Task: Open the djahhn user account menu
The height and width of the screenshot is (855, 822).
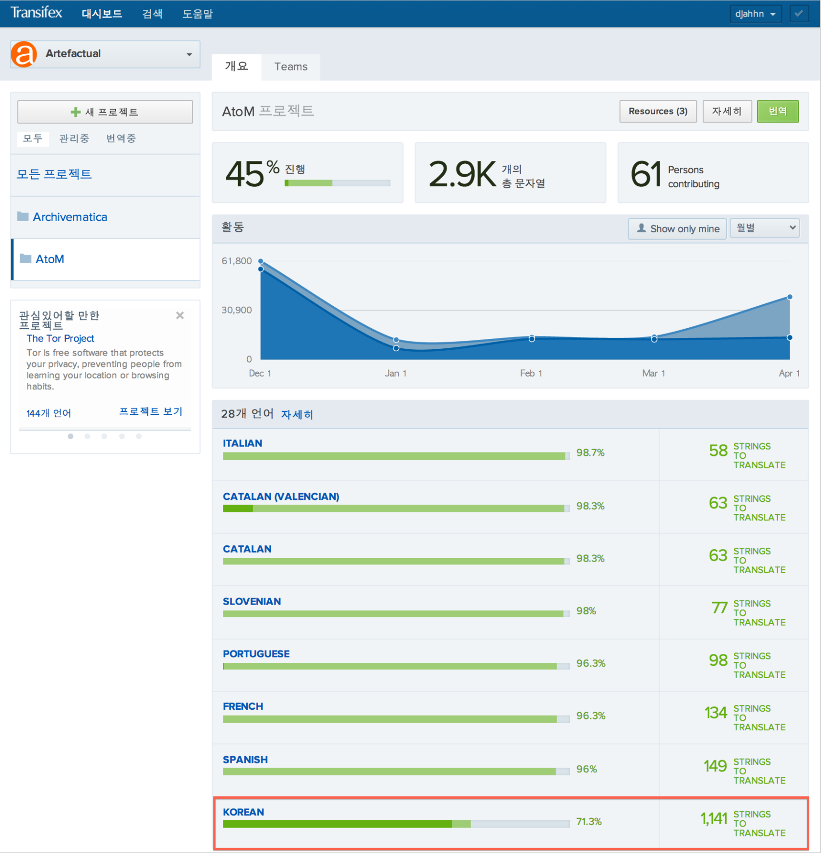Action: point(755,14)
